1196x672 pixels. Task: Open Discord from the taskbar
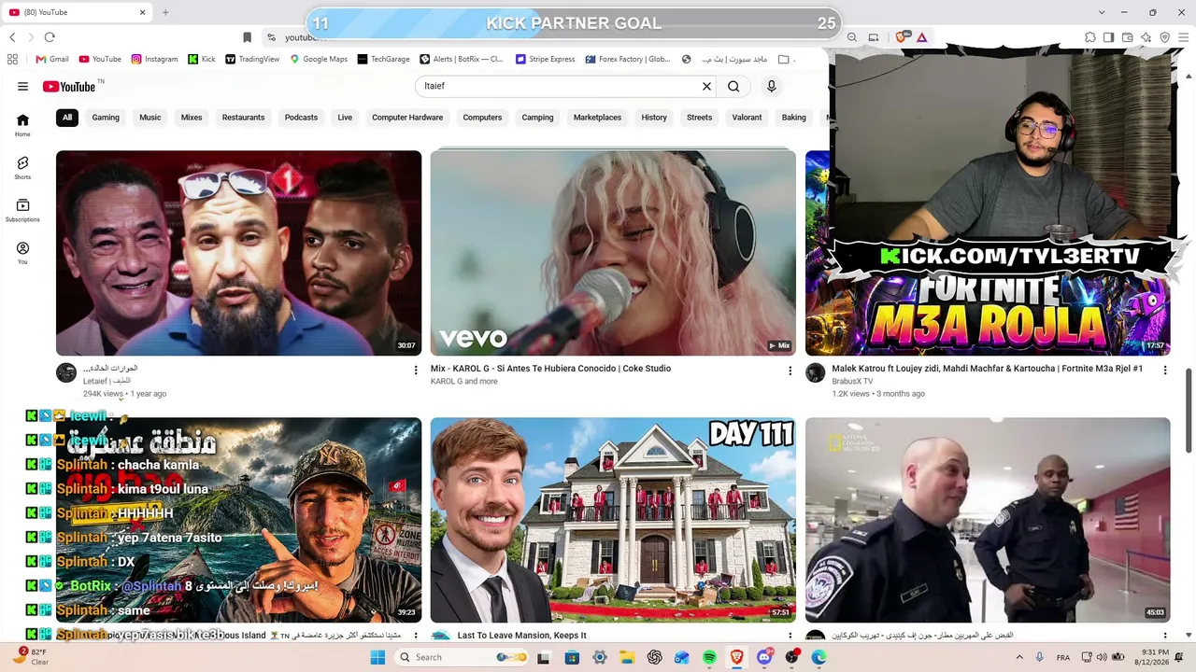tap(764, 657)
